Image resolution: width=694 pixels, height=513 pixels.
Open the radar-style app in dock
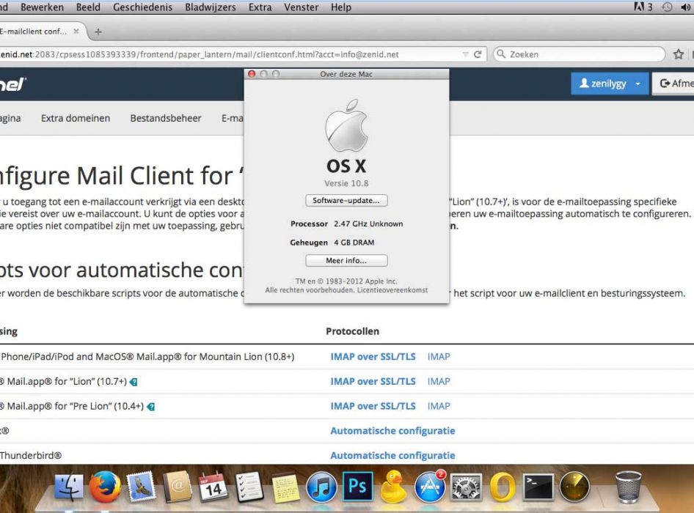574,487
